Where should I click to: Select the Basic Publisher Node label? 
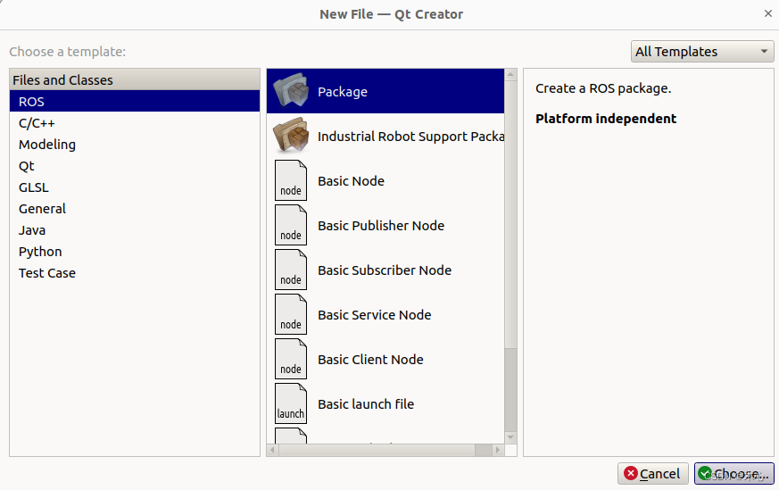click(x=381, y=226)
